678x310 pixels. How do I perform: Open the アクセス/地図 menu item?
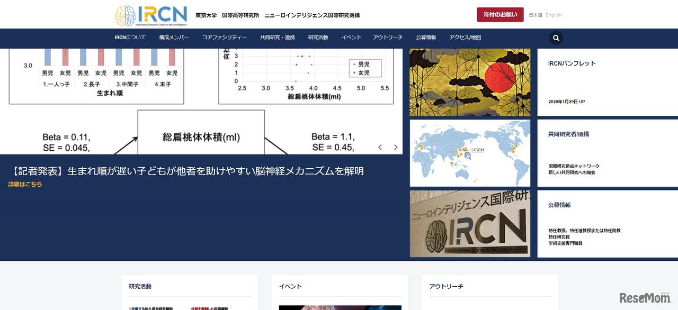(x=464, y=38)
